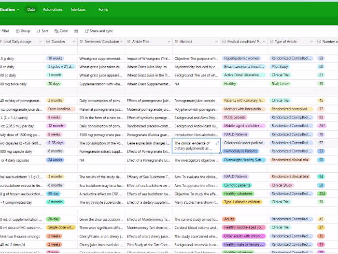Click 'Hemodialysis Patients' condition tag
Viewport: 338px width, 254px height.
coord(240,151)
